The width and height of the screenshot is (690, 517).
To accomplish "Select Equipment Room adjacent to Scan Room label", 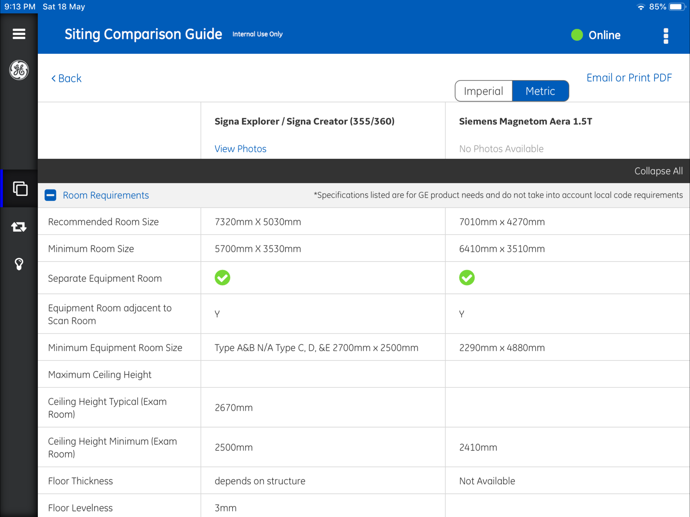I will tap(110, 314).
